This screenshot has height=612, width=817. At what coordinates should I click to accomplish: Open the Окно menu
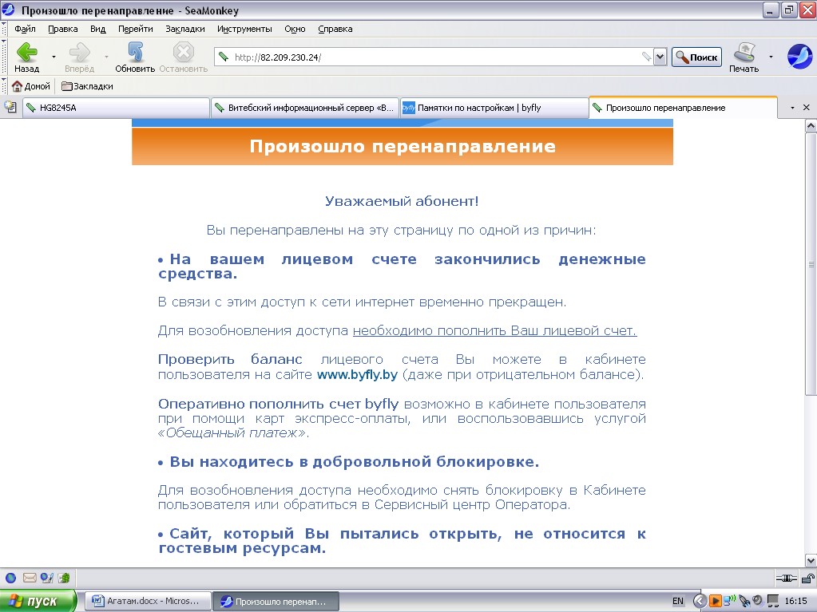[295, 30]
